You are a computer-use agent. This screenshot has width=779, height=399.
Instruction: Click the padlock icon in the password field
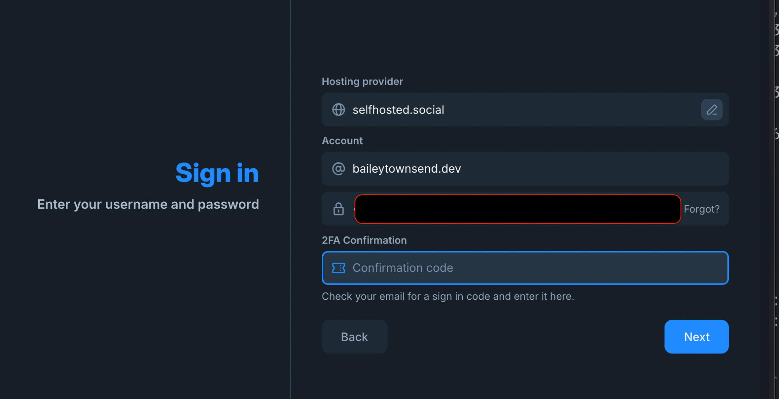(x=338, y=209)
